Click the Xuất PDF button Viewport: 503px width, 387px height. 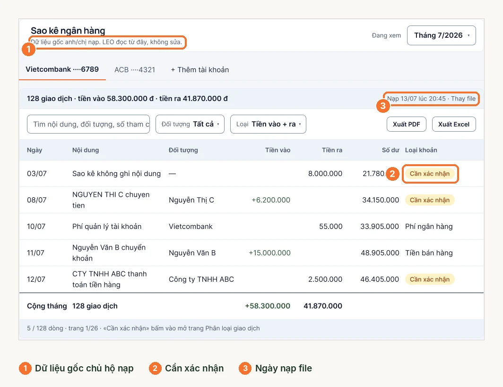(407, 124)
